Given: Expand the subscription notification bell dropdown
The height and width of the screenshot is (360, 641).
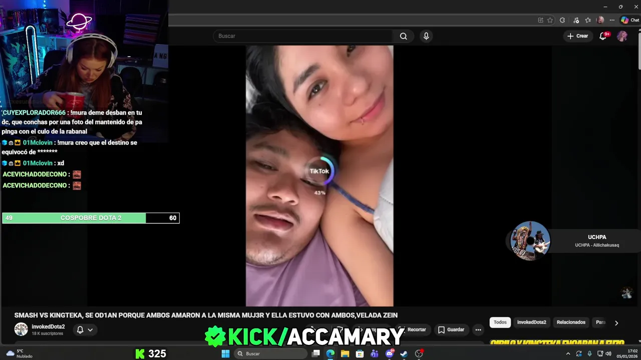Looking at the screenshot, I should (85, 329).
